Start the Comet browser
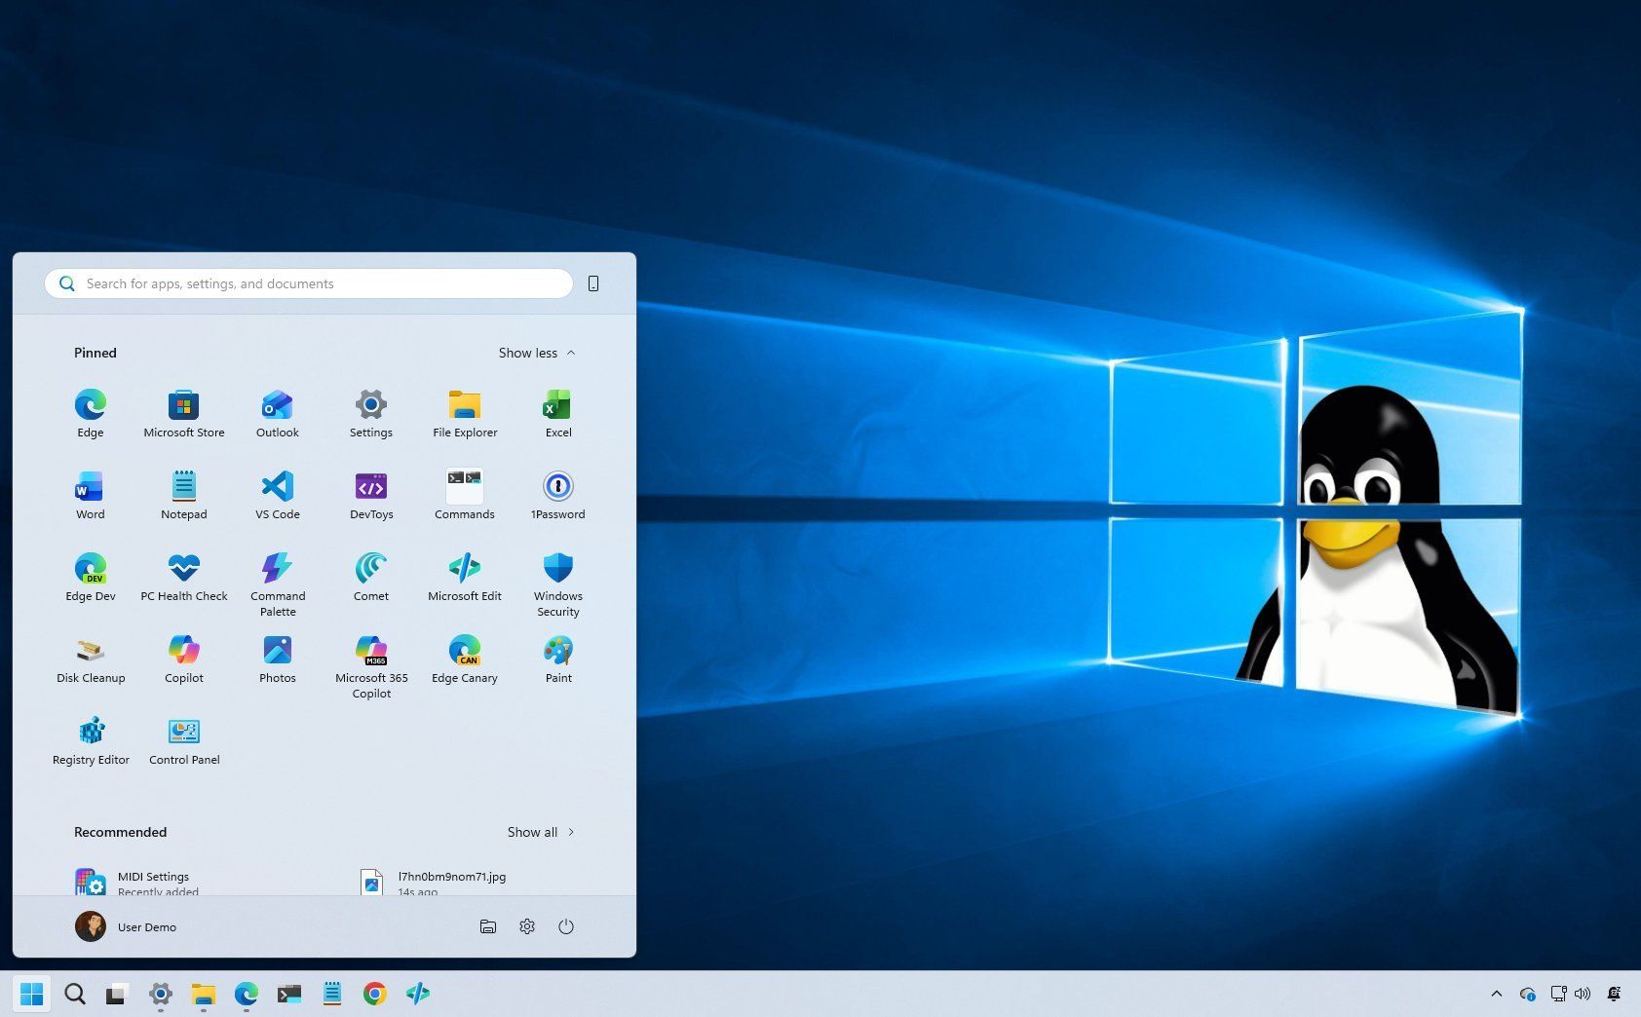This screenshot has height=1017, width=1641. [370, 575]
